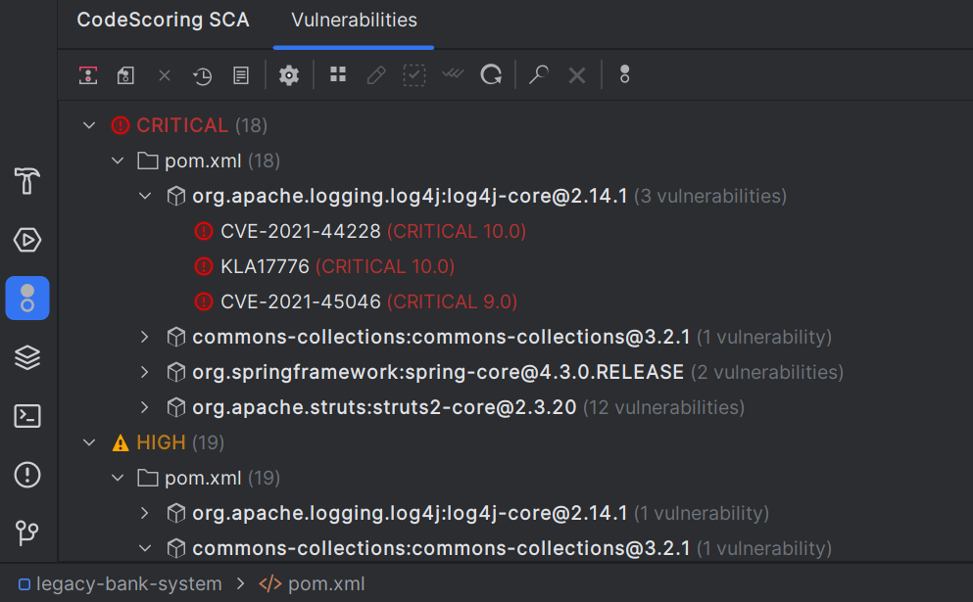Viewport: 973px width, 602px height.
Task: Click the refresh icon in toolbar
Action: point(491,75)
